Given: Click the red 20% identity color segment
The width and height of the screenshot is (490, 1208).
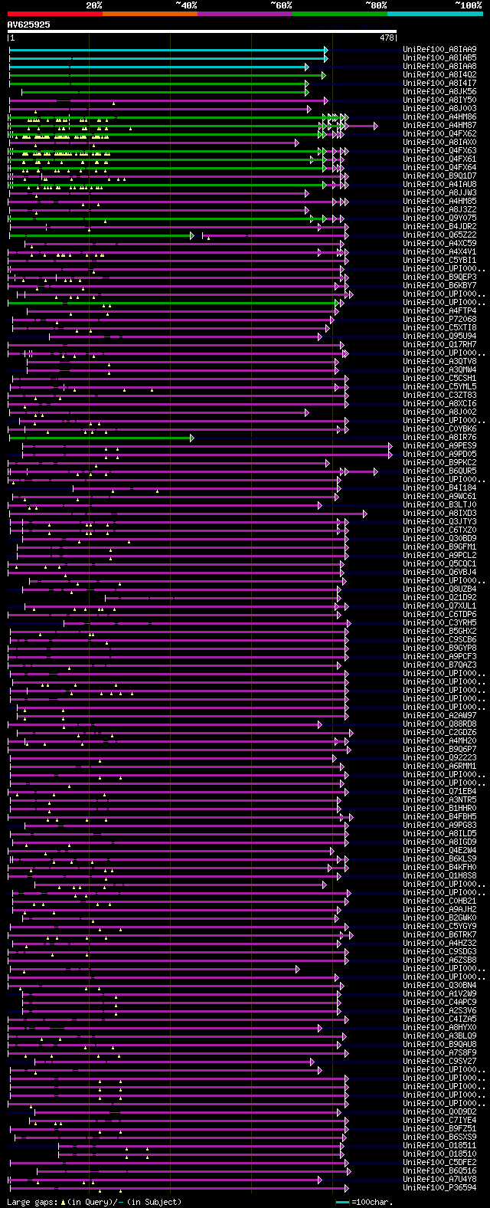Looking at the screenshot, I should [55, 13].
